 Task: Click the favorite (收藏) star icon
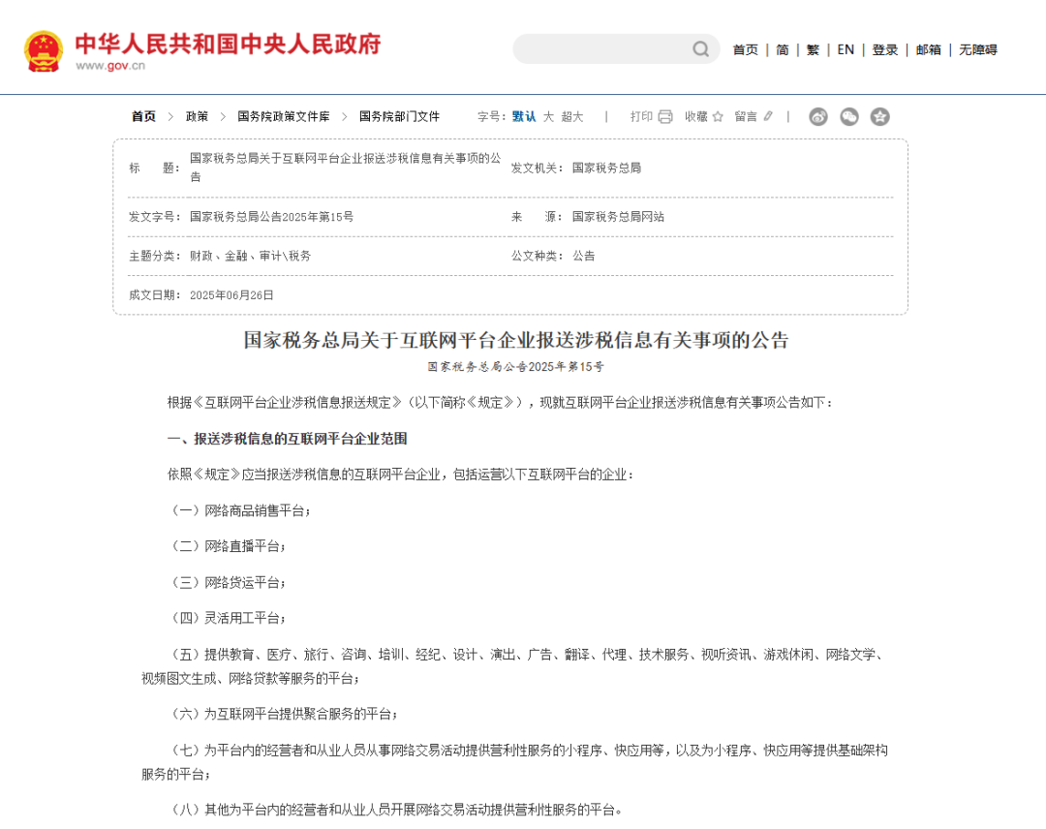[x=717, y=116]
